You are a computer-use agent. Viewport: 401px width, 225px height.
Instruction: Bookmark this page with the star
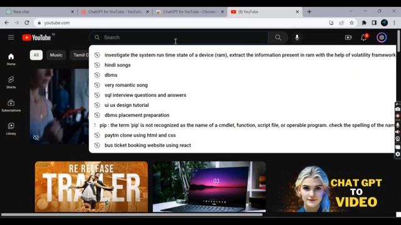pos(352,22)
